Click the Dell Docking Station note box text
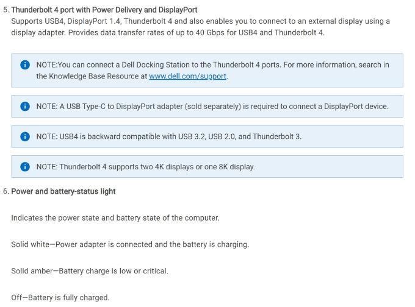The height and width of the screenshot is (307, 415). click(212, 65)
